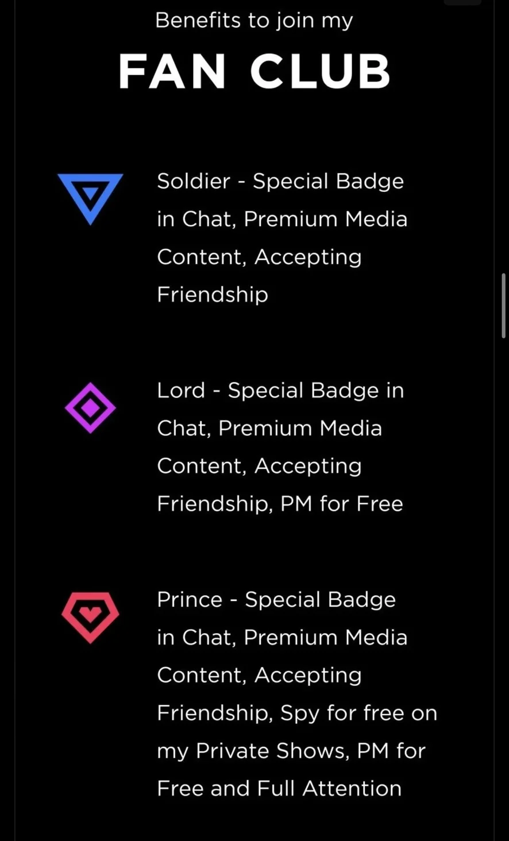Click the vertical scrollbar thumb

pyautogui.click(x=504, y=306)
